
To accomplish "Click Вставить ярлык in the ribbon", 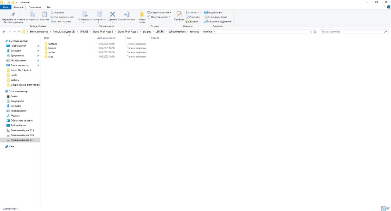I will (61, 21).
